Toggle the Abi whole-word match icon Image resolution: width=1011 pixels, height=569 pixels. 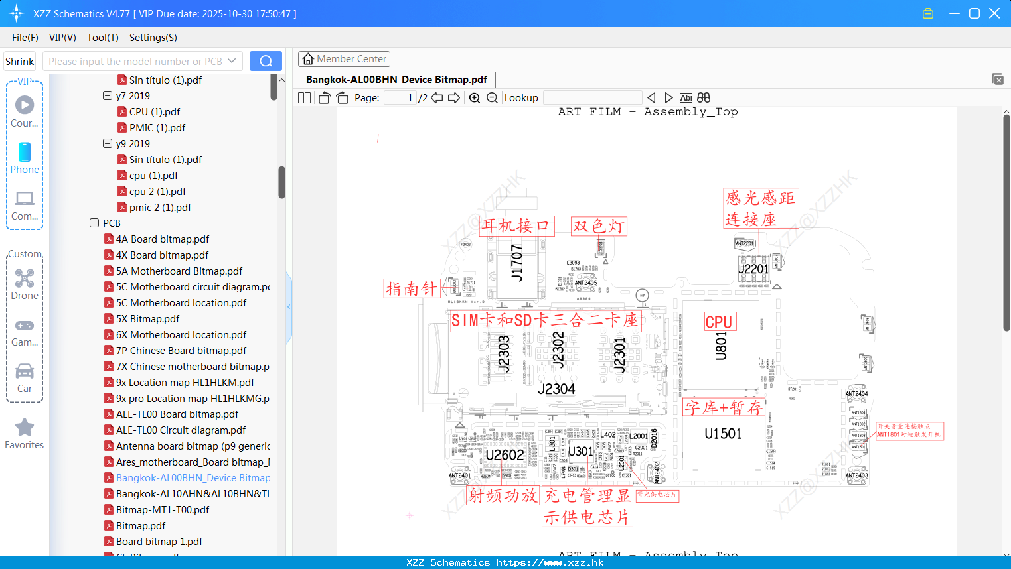[686, 98]
